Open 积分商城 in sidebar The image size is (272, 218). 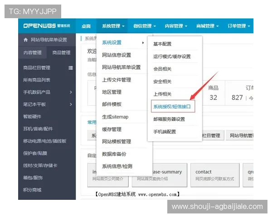[32, 190]
